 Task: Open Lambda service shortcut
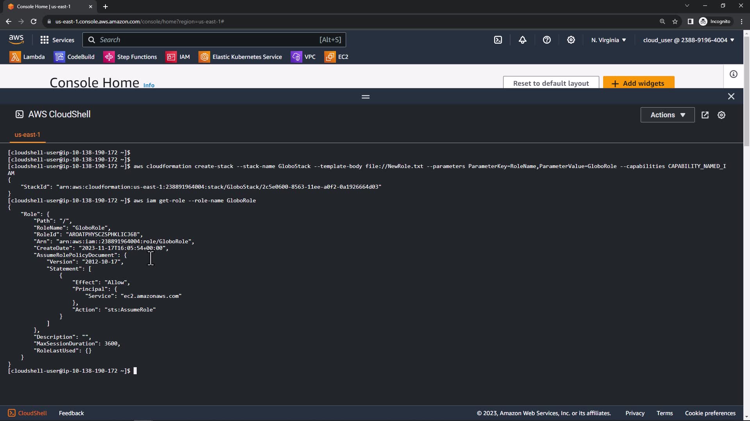click(x=27, y=57)
